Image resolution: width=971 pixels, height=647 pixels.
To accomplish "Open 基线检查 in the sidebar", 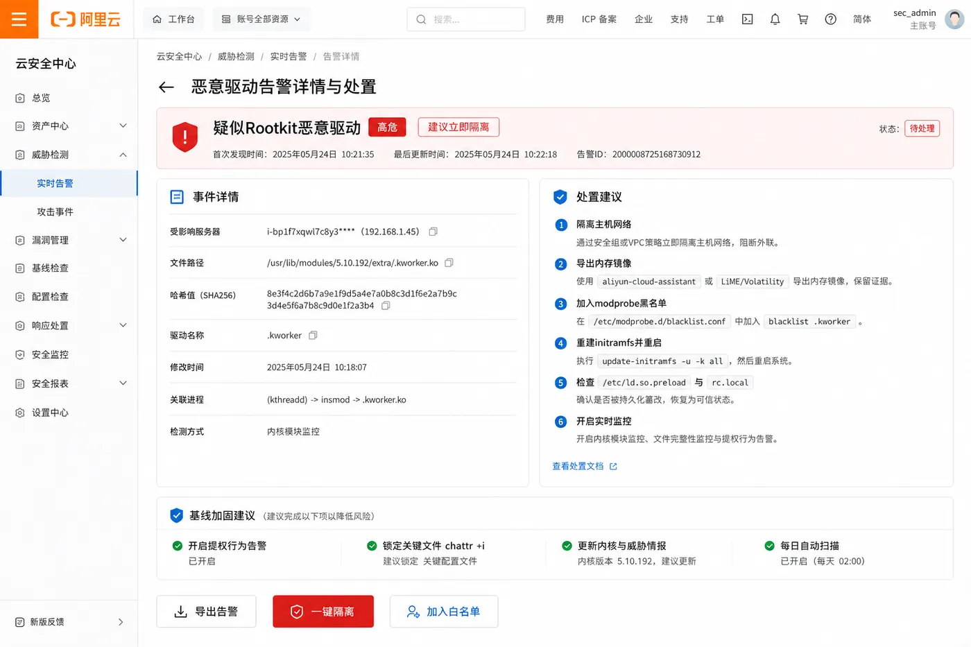I will [69, 268].
